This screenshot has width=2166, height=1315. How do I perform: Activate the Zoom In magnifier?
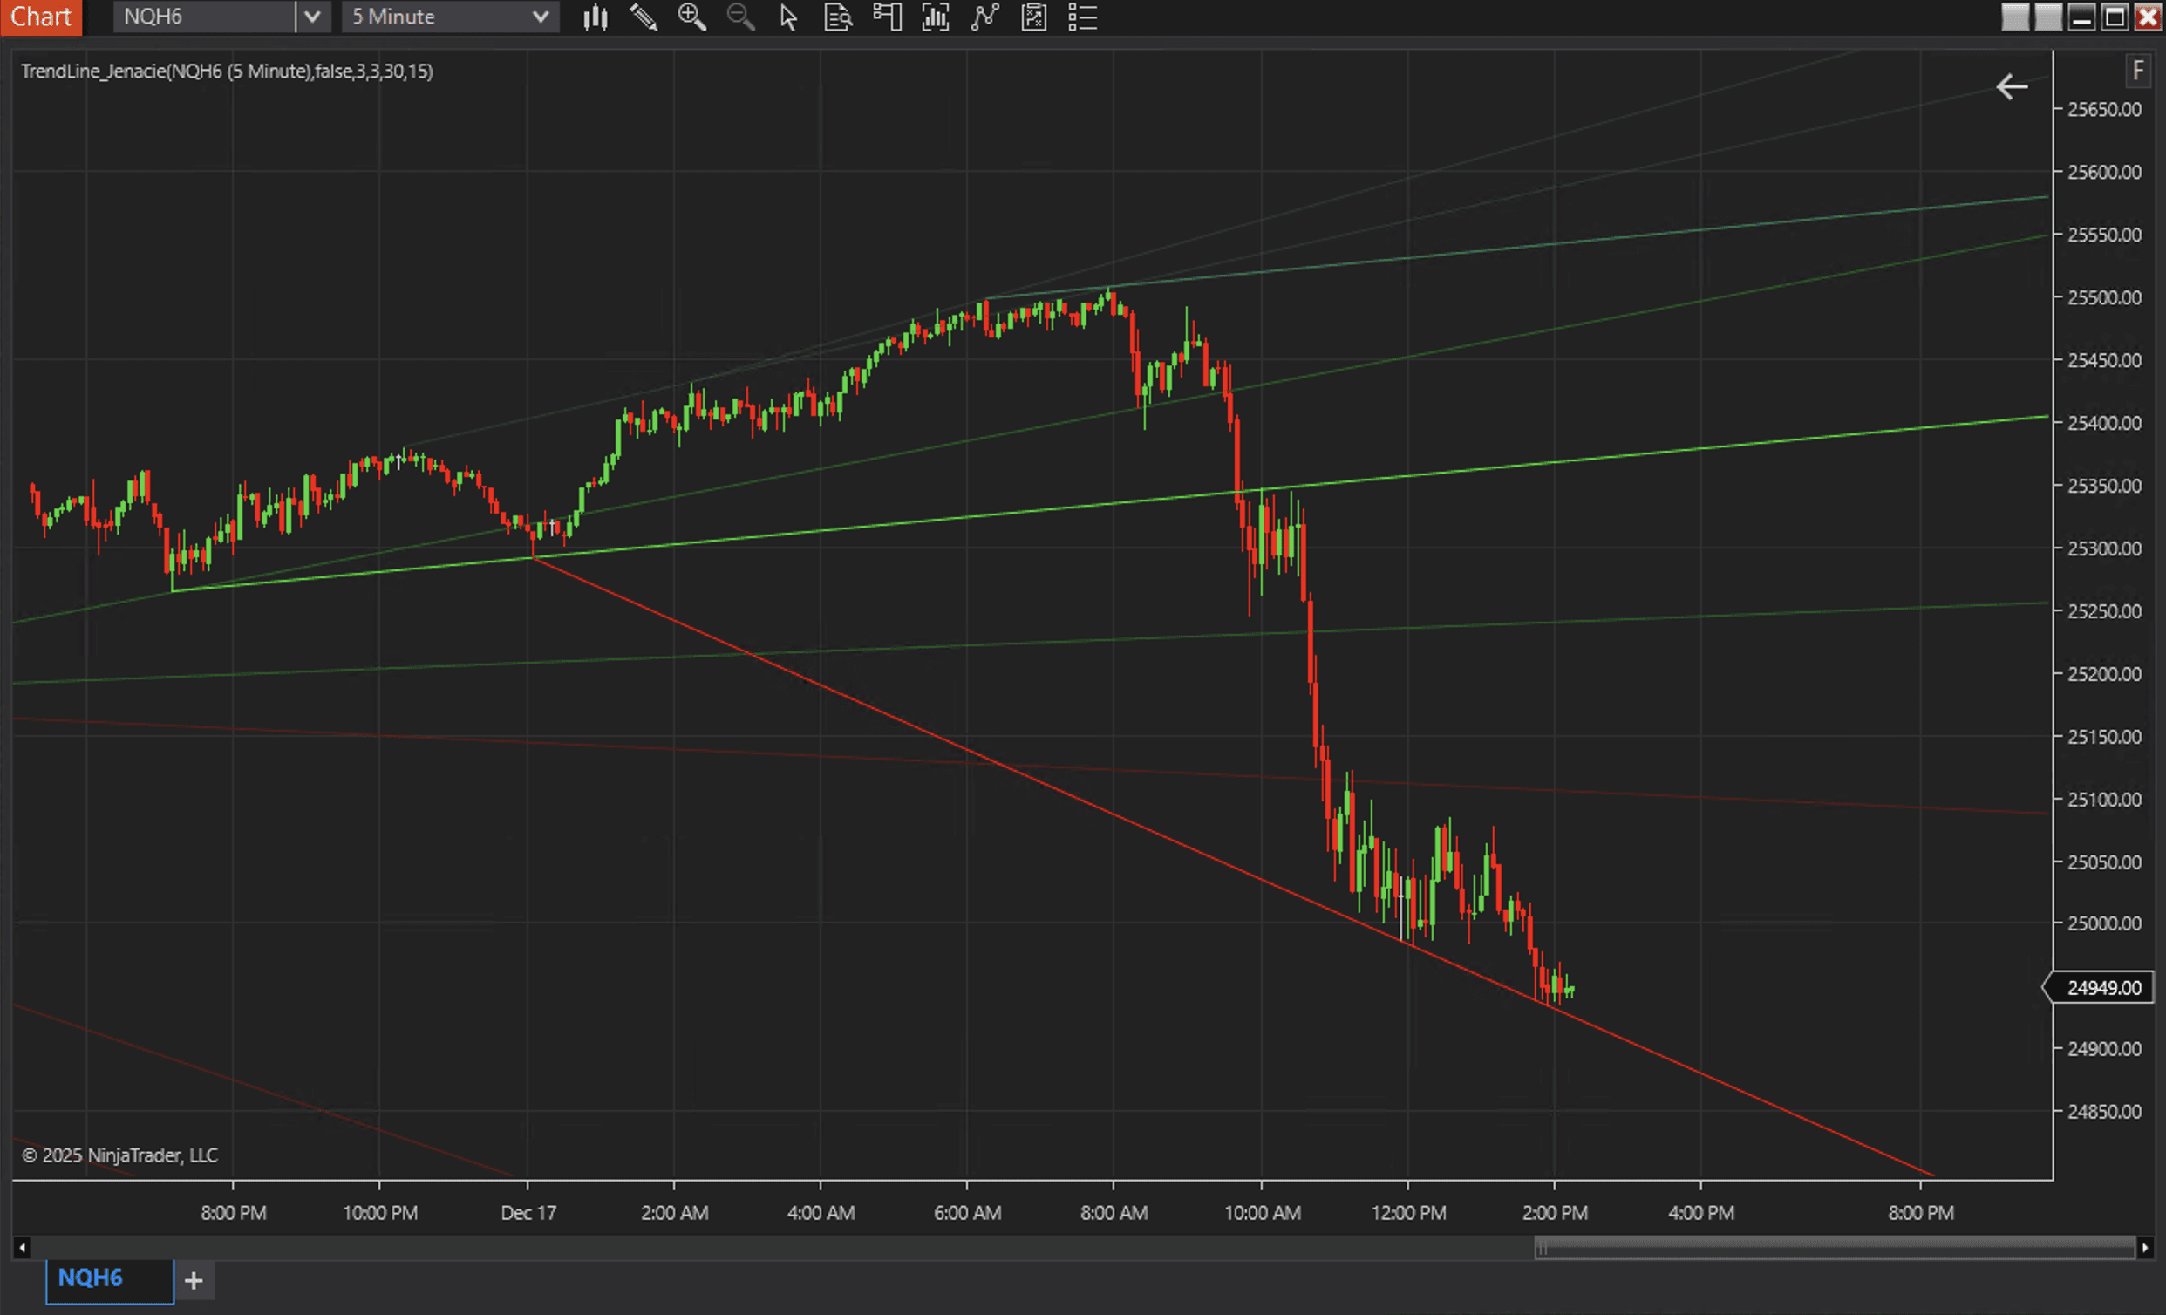click(x=691, y=17)
